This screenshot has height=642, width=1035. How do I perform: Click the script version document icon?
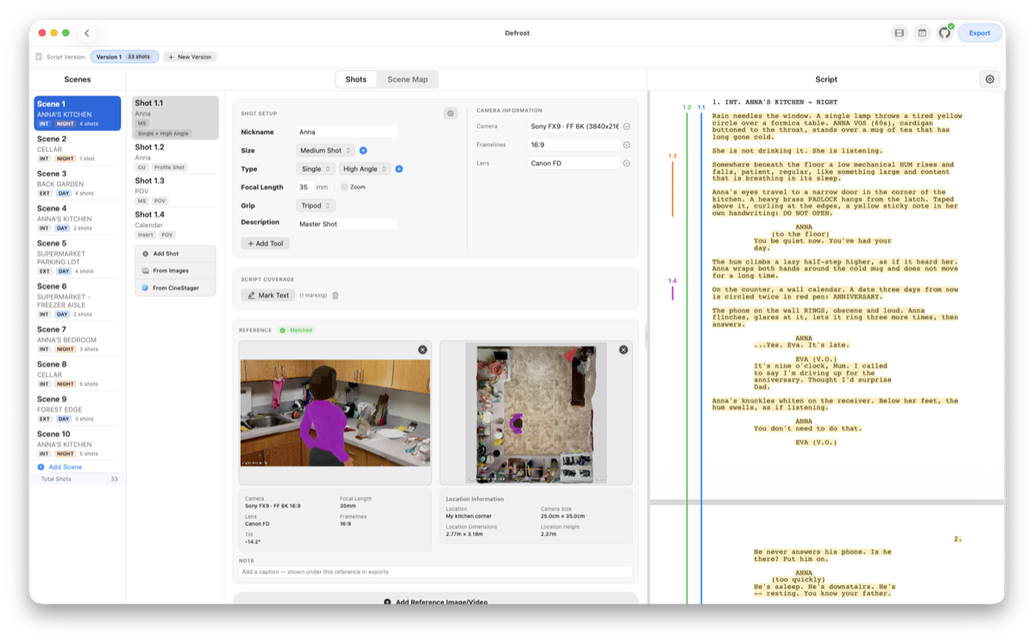39,57
